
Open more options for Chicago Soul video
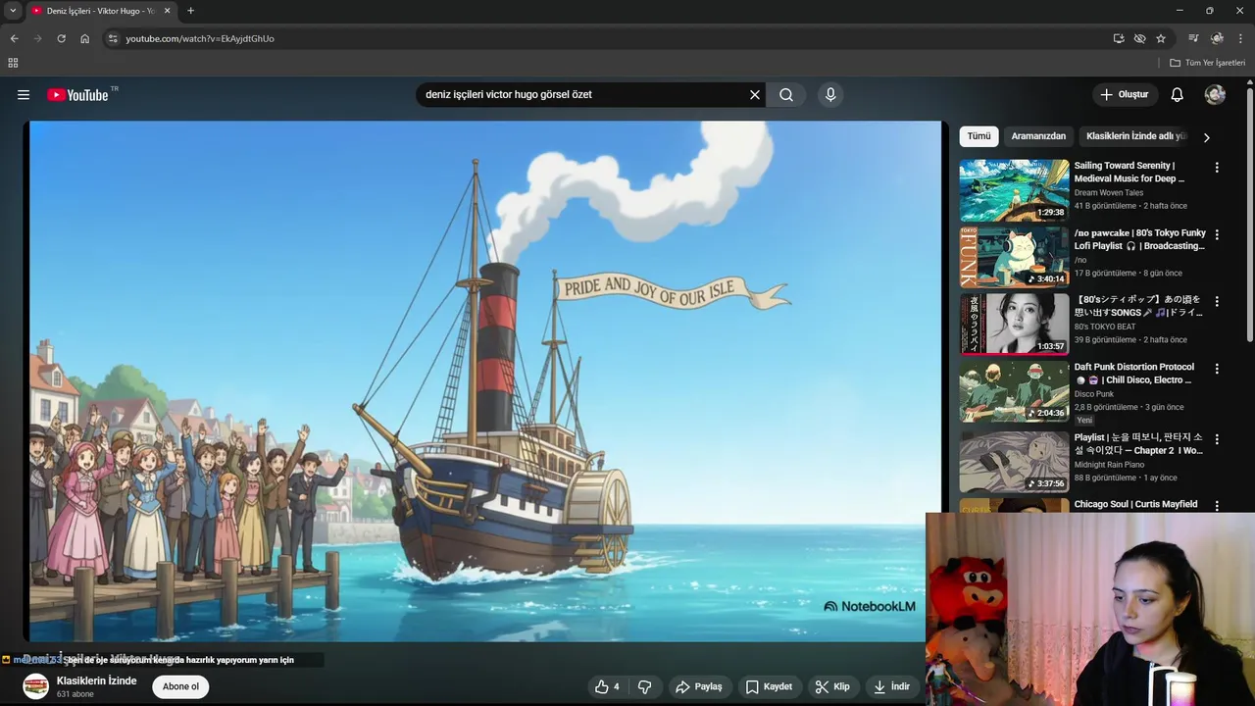[x=1217, y=506]
